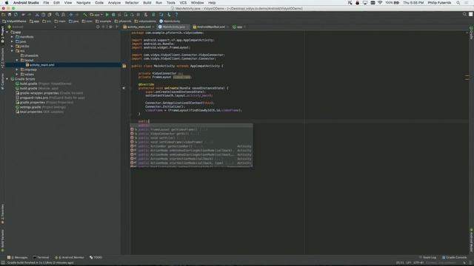Screen dimensions: 474x266
Task: Expand the jniLibs folder
Action: [x=12, y=46]
